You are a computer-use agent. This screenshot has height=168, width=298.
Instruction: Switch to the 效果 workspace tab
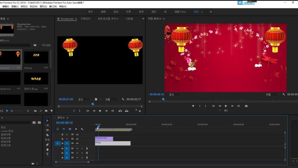[128, 12]
